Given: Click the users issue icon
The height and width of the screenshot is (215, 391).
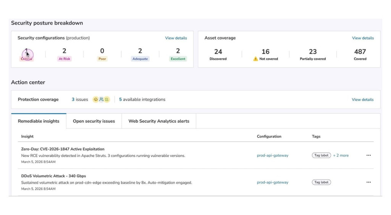Looking at the screenshot, I should coord(101,99).
